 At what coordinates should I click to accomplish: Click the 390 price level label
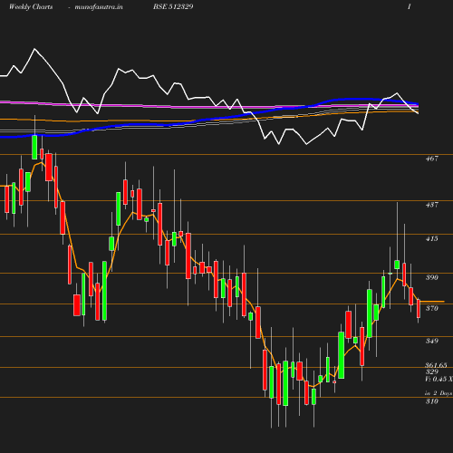tap(432, 277)
